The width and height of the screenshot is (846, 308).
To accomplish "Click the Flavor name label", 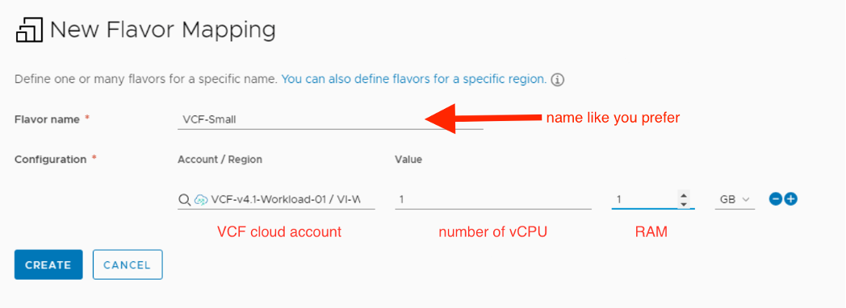I will [47, 119].
